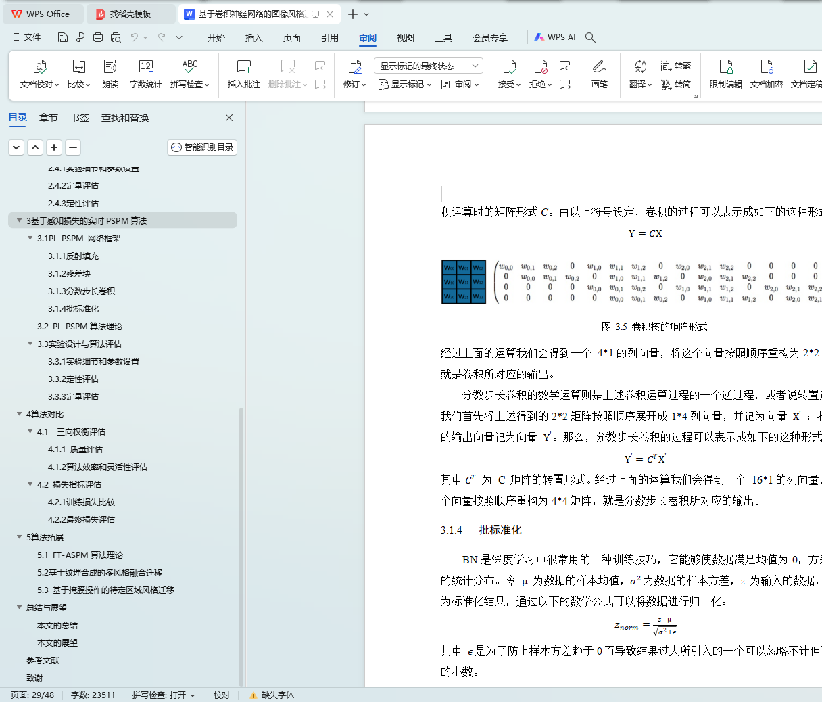Open the 审阅 pane dropdown
This screenshot has height=702, width=822.
coord(460,85)
